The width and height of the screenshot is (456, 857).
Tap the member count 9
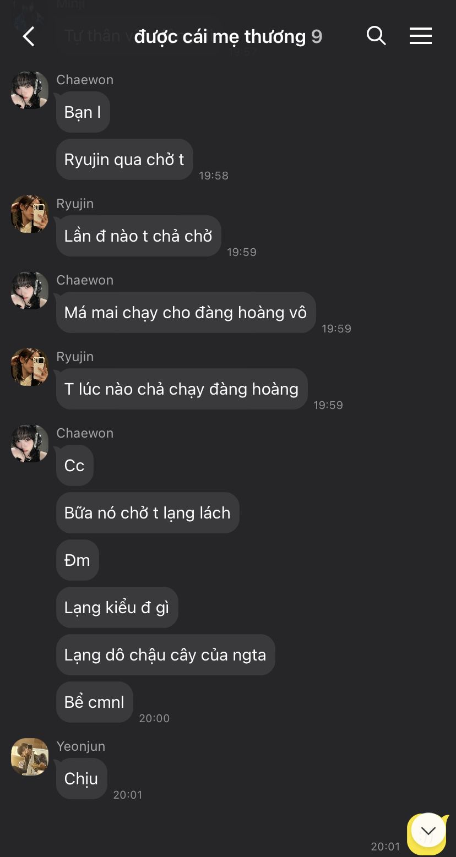317,37
